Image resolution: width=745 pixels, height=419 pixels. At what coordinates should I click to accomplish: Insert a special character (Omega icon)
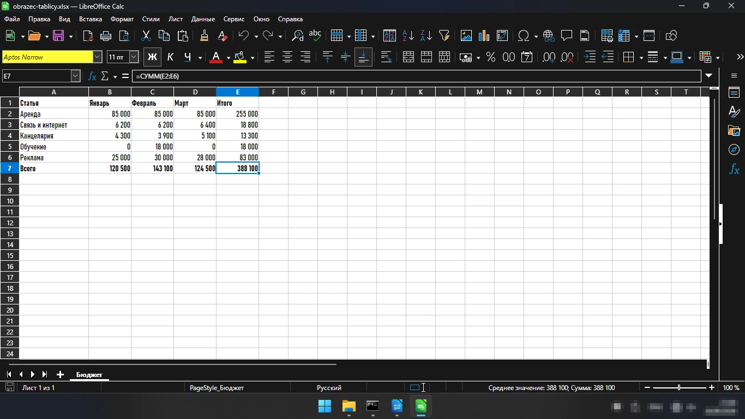524,36
